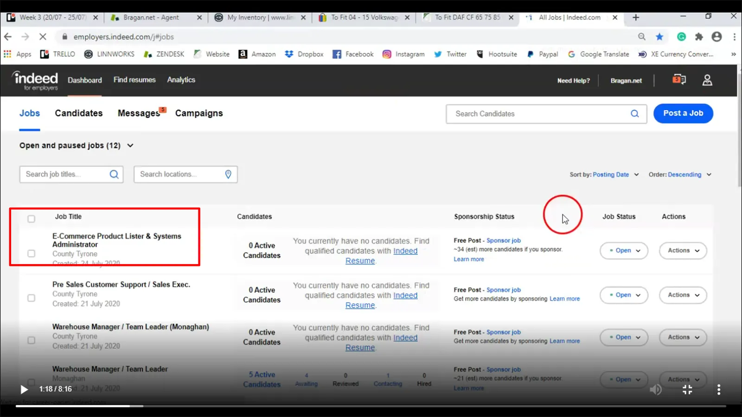The image size is (742, 417).
Task: Click the search candidates magnifier icon
Action: point(634,114)
